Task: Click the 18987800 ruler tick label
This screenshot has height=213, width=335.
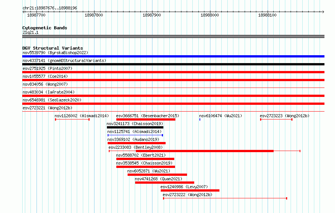Action: [x=94, y=15]
